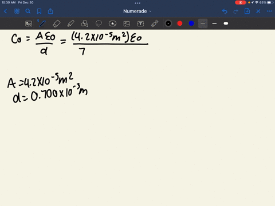Undo the last stroke
Viewport: 275px width, 206px height.
(x=225, y=11)
